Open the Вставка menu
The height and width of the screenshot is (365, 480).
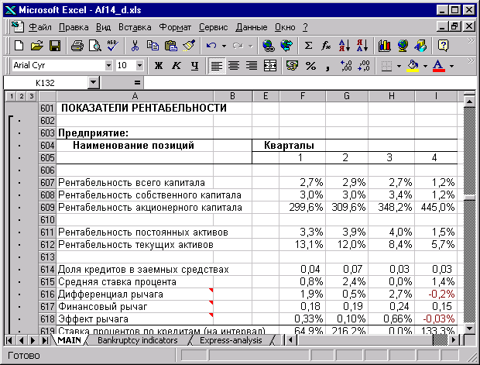pyautogui.click(x=135, y=27)
